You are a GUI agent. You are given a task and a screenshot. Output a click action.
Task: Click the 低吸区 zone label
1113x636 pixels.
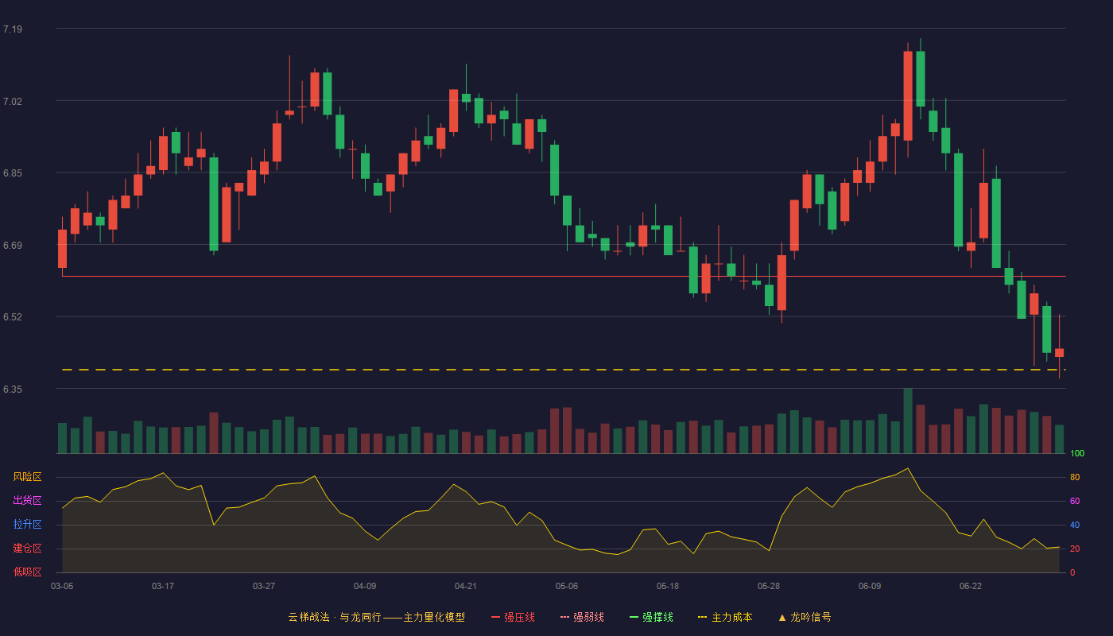pyautogui.click(x=27, y=572)
